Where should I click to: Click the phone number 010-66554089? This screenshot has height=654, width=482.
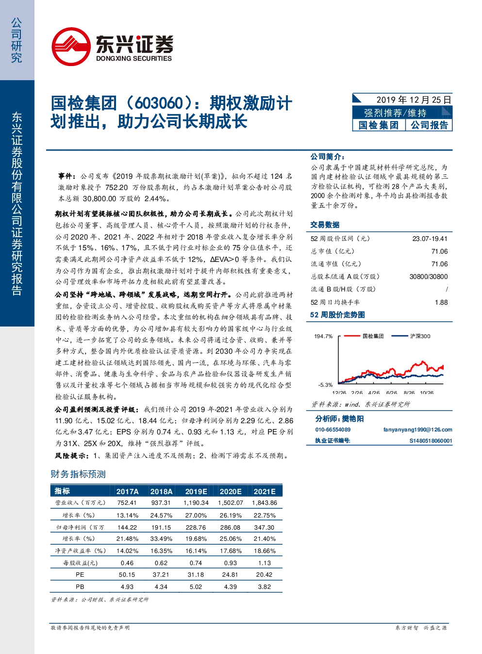pos(333,430)
